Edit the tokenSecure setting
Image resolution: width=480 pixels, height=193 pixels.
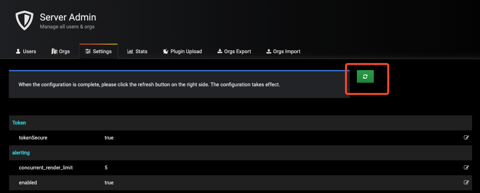pos(466,138)
